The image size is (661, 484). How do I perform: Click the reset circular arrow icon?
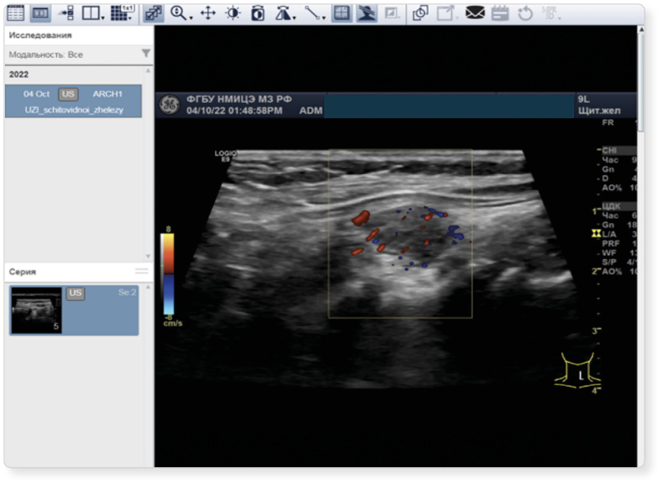[525, 13]
